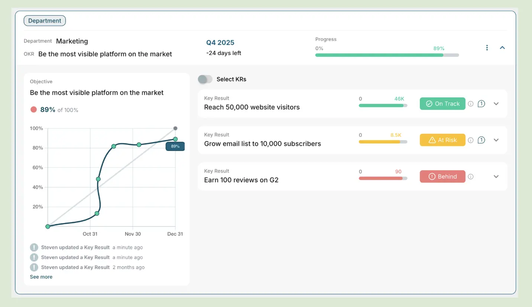
Task: Click the exclamation icon inside the Behind badge
Action: 432,177
